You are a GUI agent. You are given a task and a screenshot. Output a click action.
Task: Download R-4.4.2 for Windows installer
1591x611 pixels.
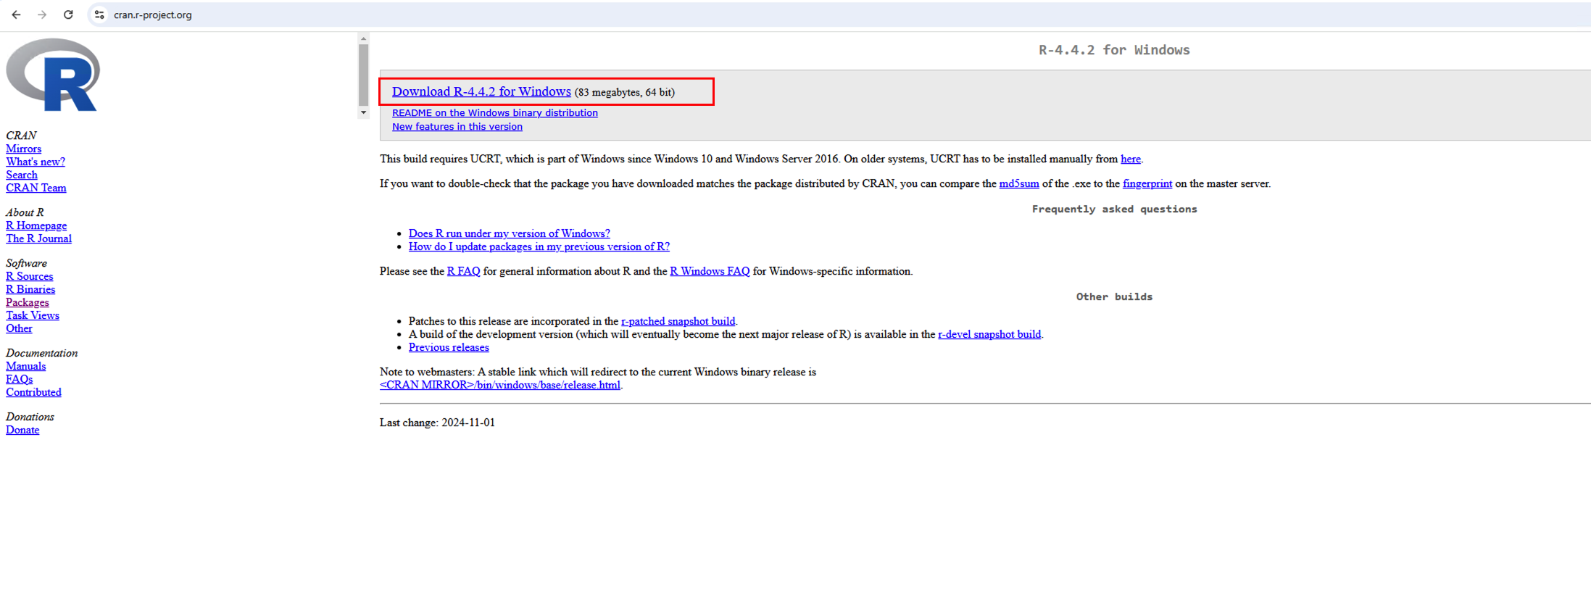click(481, 91)
